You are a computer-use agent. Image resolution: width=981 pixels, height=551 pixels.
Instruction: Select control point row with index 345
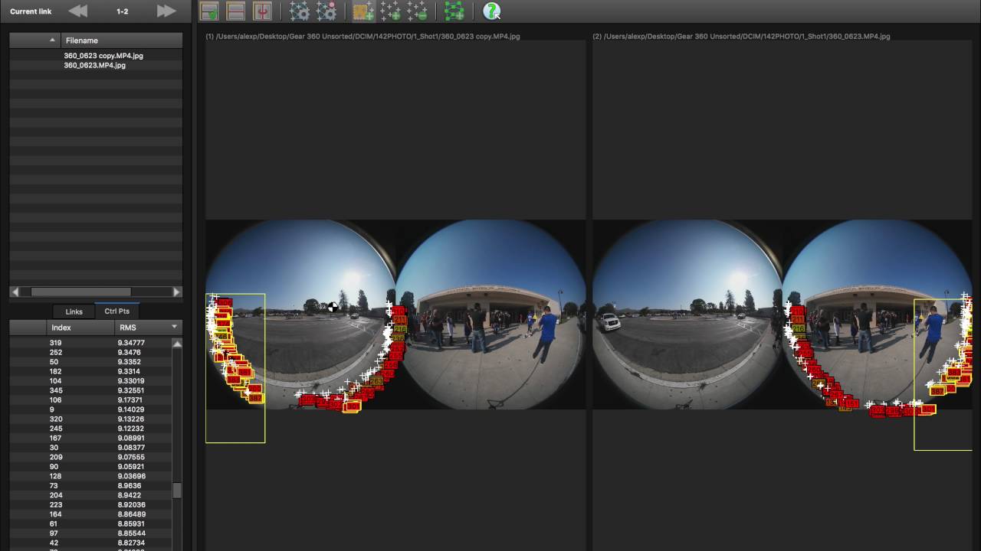(x=90, y=391)
